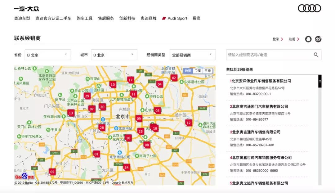
Task: Click the QQ login icon
Action: pos(308,39)
